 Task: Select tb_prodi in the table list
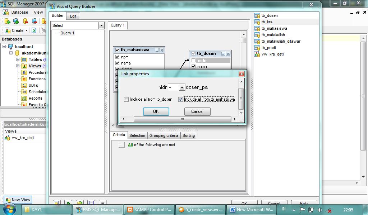tap(268, 48)
